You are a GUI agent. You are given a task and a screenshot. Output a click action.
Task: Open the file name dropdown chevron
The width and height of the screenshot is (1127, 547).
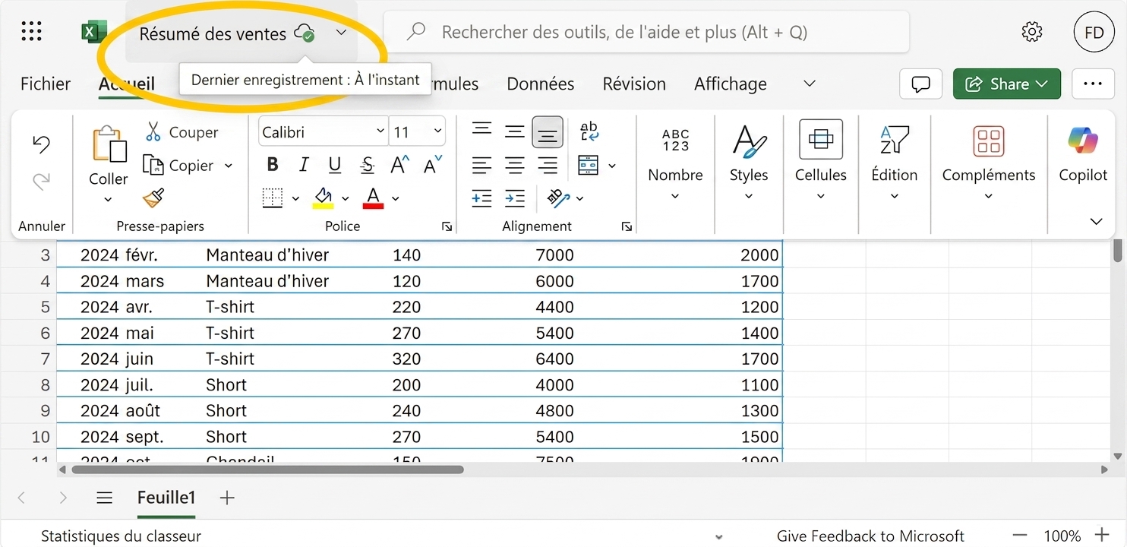341,33
